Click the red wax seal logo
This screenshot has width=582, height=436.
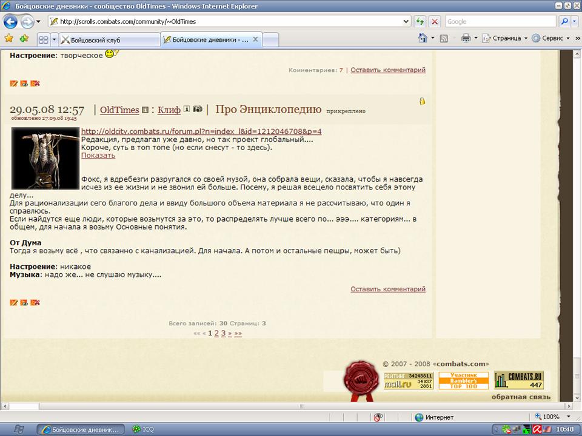(361, 380)
